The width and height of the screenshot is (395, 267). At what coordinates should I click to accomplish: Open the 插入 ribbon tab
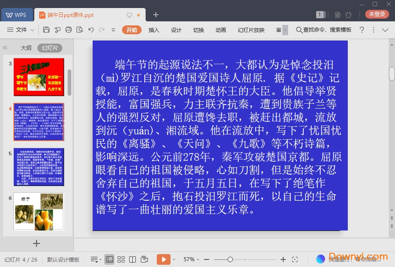click(154, 30)
